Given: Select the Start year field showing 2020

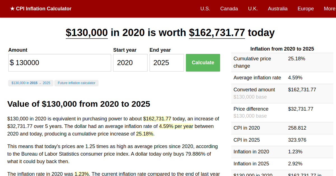Looking at the screenshot, I should point(130,63).
